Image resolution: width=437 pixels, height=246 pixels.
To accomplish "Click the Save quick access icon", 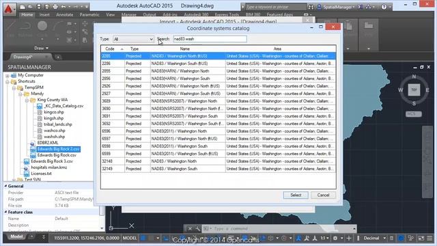I will [38, 6].
